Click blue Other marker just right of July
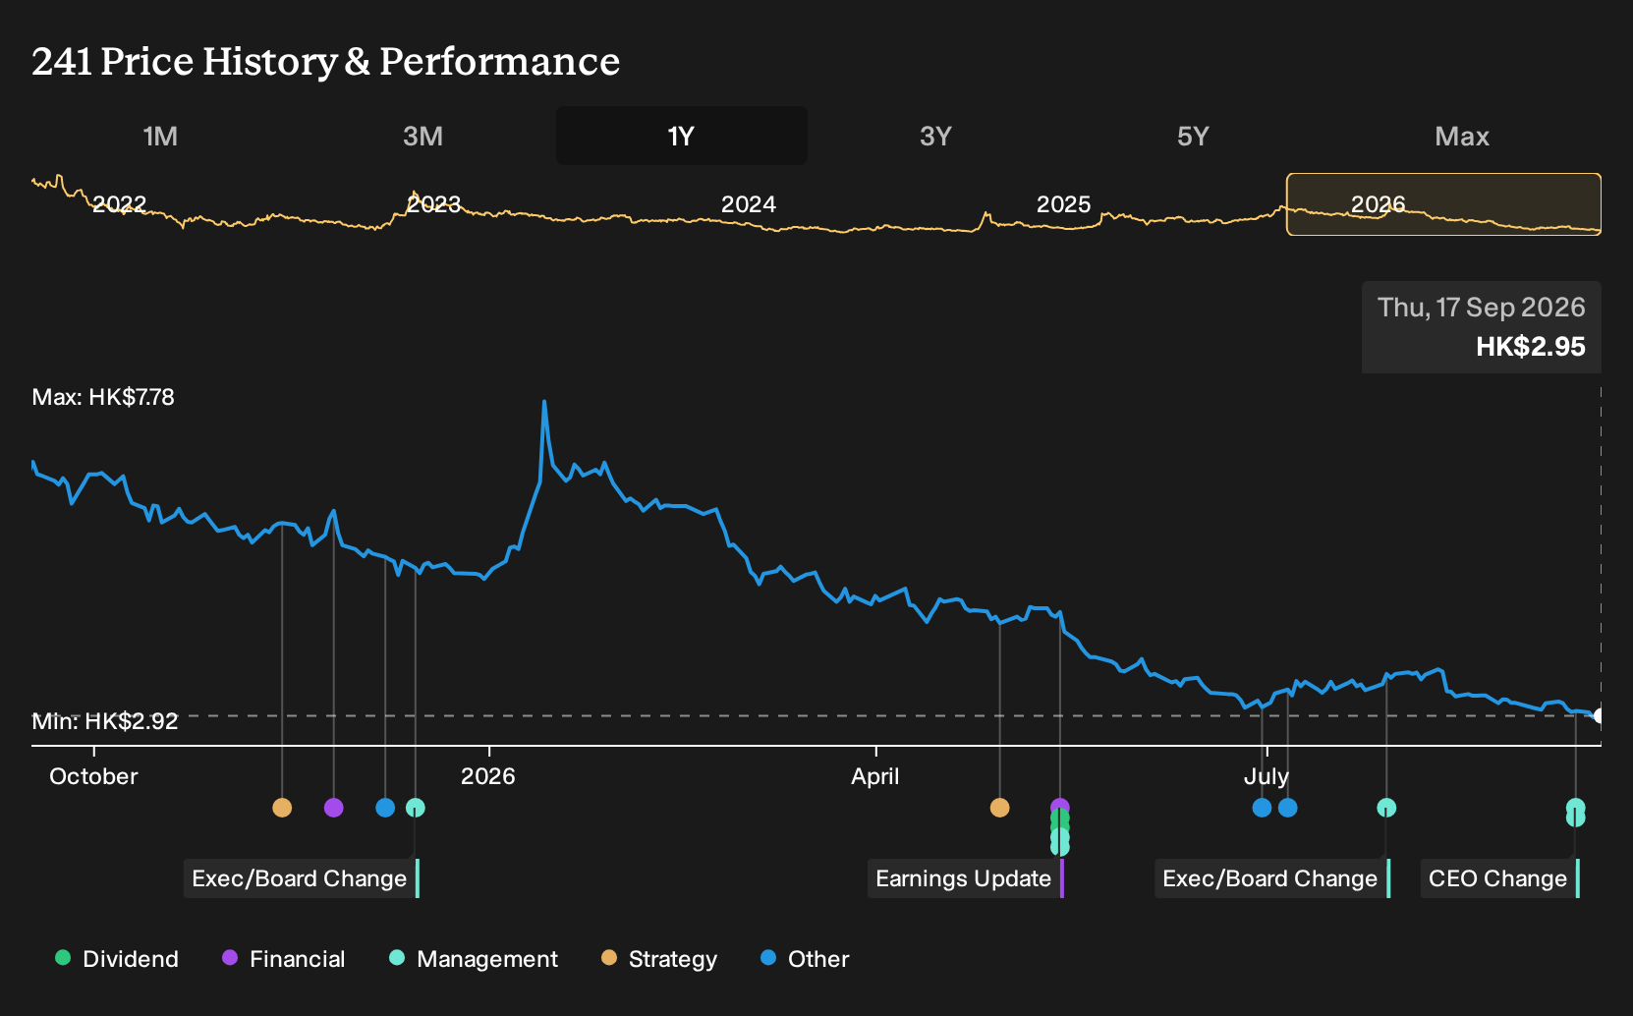 point(1287,808)
